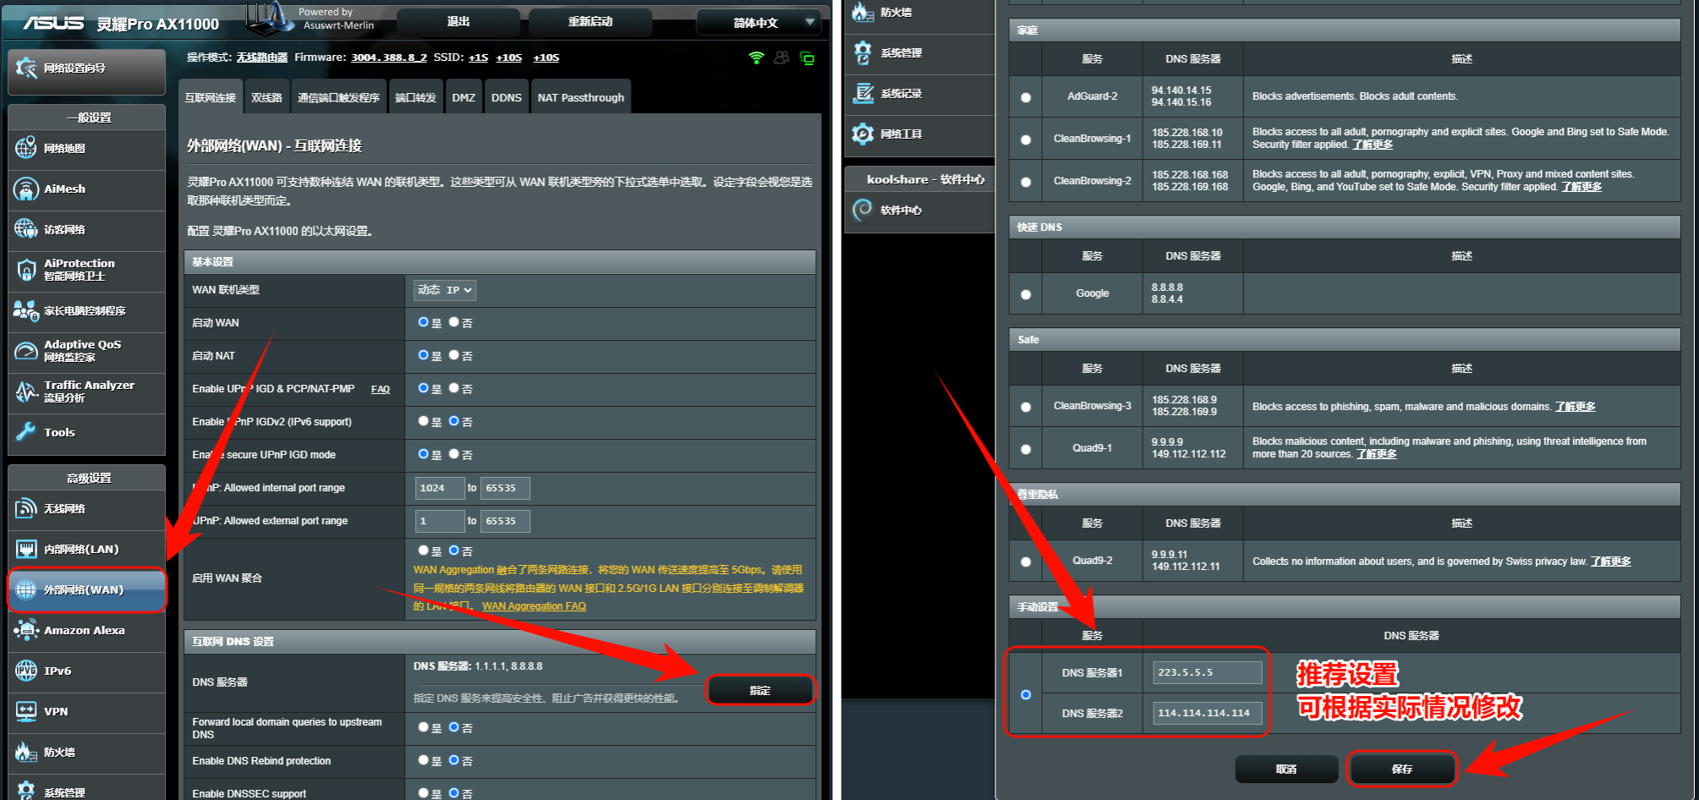Open the WAN 联机类型 动态 IP dropdown
The width and height of the screenshot is (1699, 800).
click(x=445, y=290)
